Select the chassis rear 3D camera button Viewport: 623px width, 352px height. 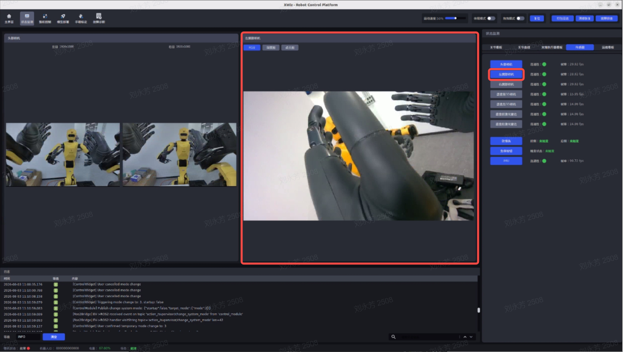coord(506,104)
